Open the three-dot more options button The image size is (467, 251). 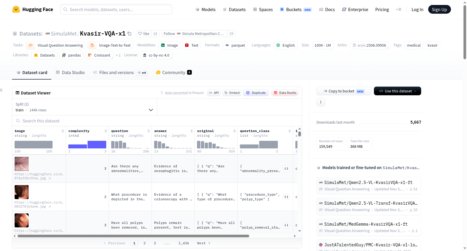pos(321,102)
